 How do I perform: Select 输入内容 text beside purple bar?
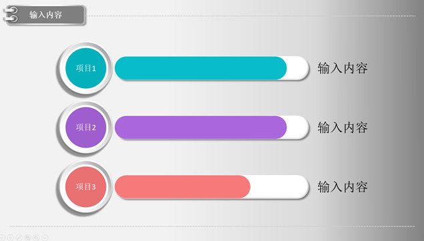click(343, 128)
